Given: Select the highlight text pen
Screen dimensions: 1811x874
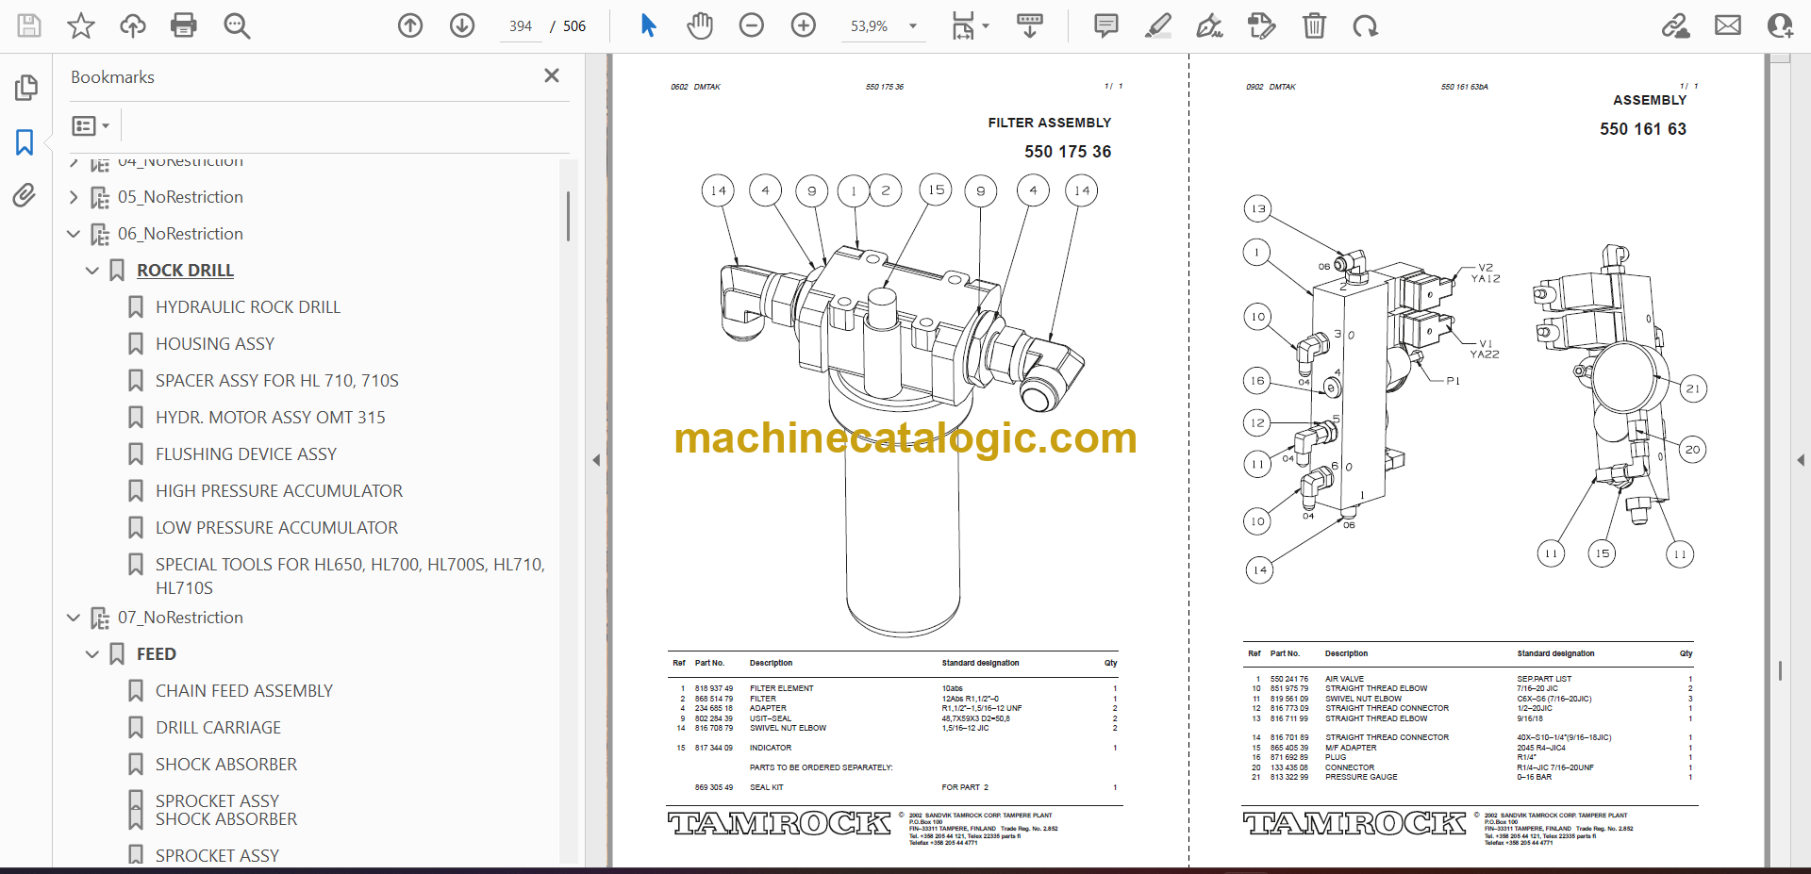Looking at the screenshot, I should pyautogui.click(x=1158, y=25).
